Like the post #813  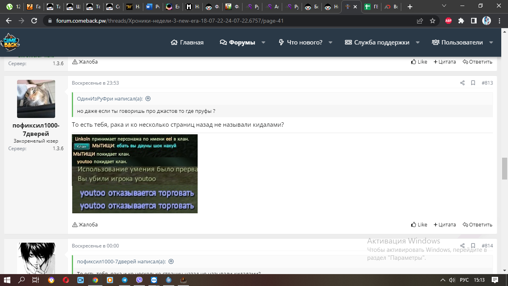point(419,224)
